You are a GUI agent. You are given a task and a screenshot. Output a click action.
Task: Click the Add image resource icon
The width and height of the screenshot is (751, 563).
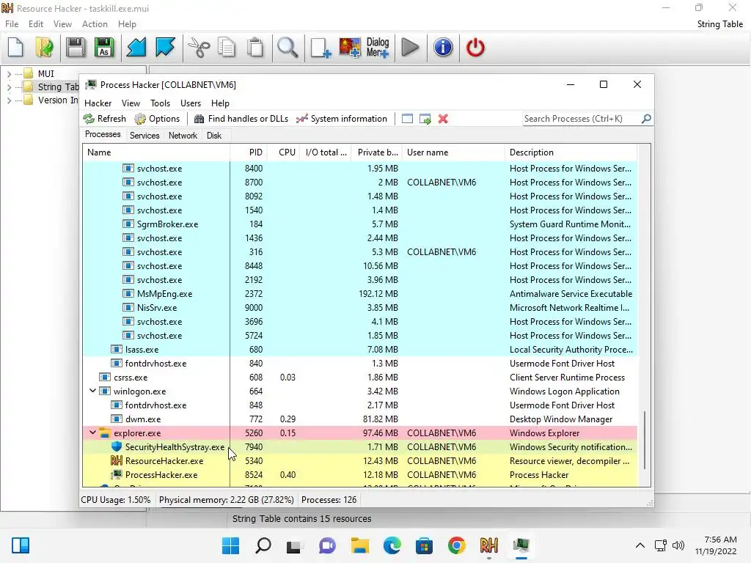(350, 48)
